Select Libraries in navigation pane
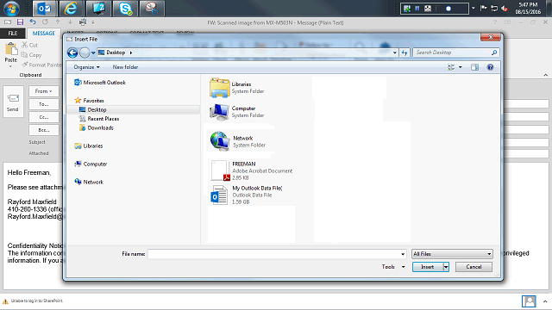Screen dimensions: 552x310 pos(89,146)
